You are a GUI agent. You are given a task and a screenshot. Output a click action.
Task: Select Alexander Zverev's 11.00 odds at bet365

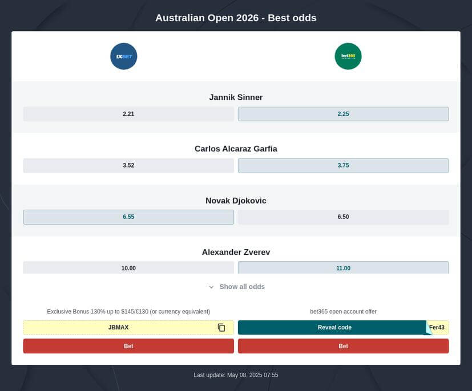(x=343, y=267)
